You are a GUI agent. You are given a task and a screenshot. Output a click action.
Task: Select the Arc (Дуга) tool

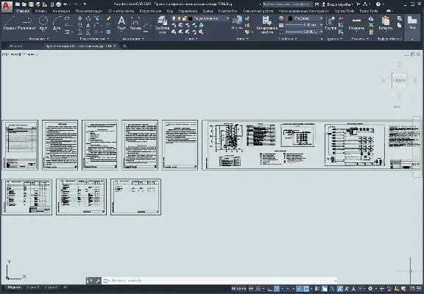57,23
